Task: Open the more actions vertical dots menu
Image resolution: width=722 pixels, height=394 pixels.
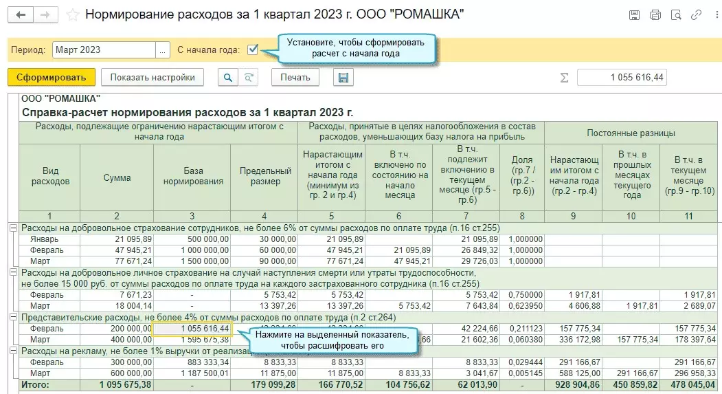Action: (717, 15)
